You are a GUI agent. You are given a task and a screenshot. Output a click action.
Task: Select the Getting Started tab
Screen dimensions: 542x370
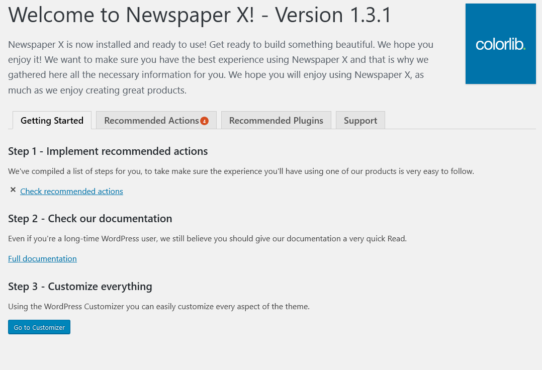(52, 121)
